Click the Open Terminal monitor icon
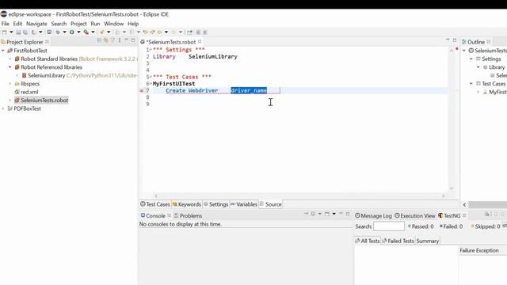This screenshot has height=285, width=507. pyautogui.click(x=49, y=32)
